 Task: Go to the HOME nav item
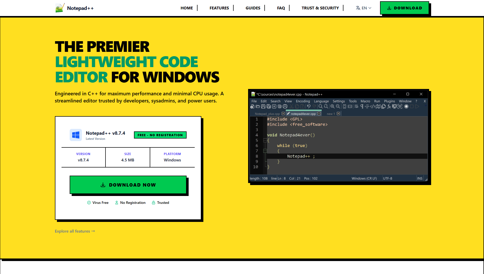click(187, 8)
